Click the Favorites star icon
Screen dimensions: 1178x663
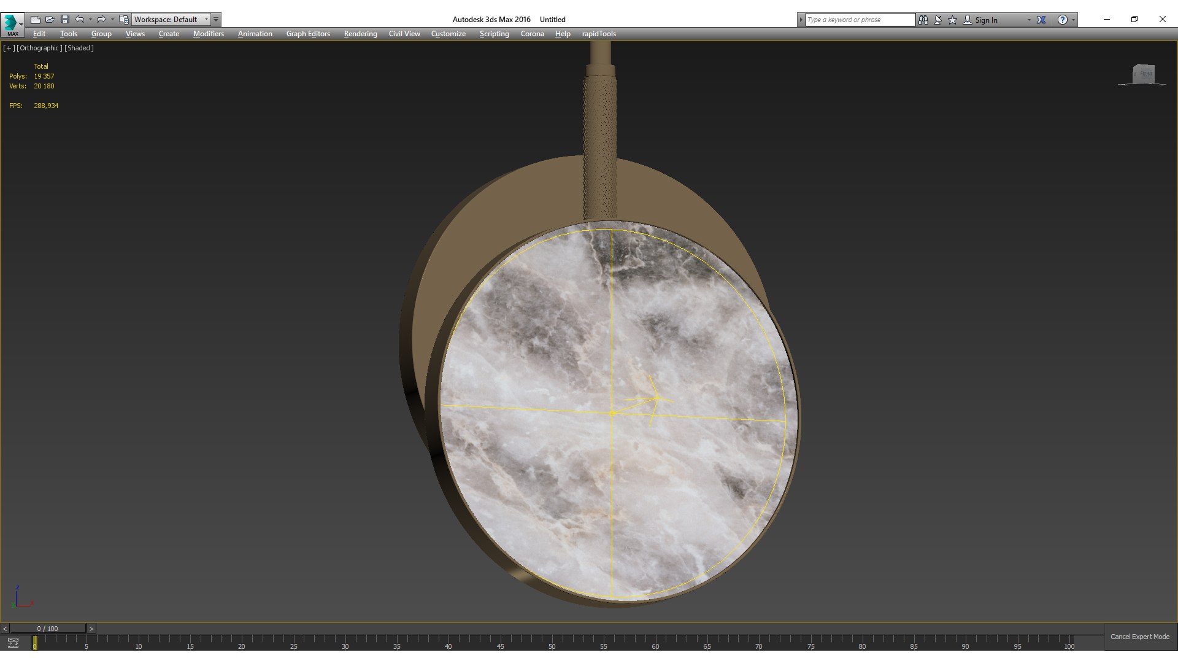pyautogui.click(x=953, y=20)
